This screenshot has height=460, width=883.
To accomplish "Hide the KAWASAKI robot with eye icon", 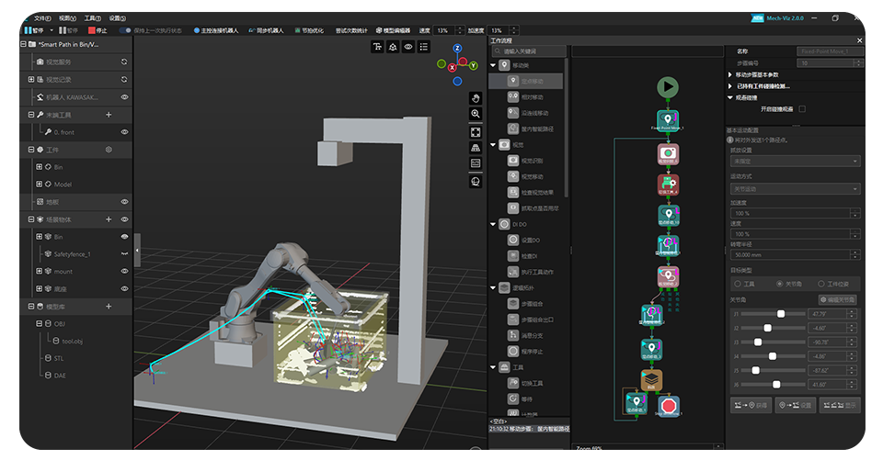I will click(124, 97).
